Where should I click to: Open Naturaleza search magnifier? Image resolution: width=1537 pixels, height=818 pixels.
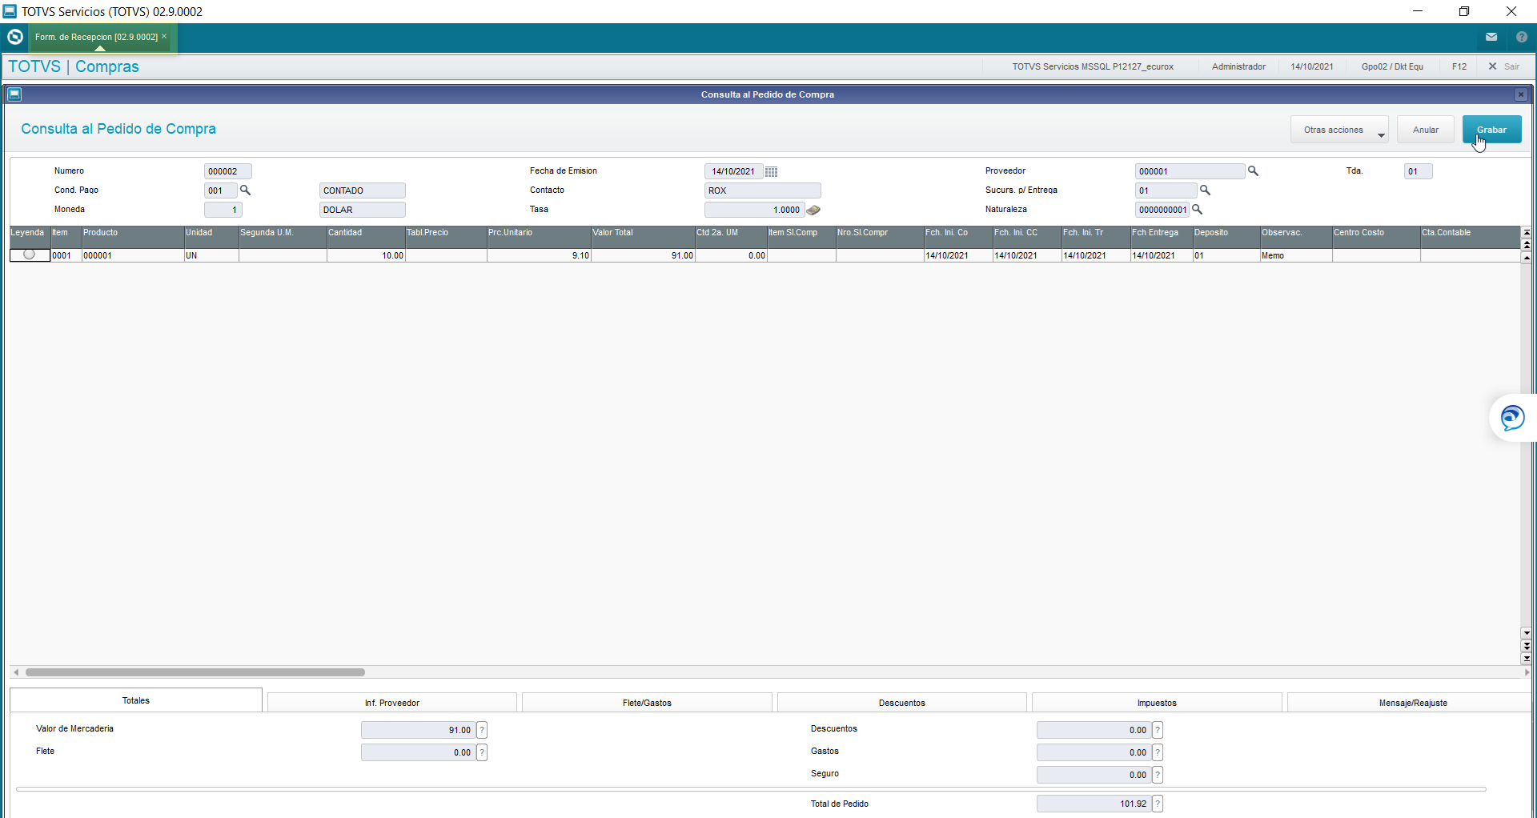(1197, 210)
